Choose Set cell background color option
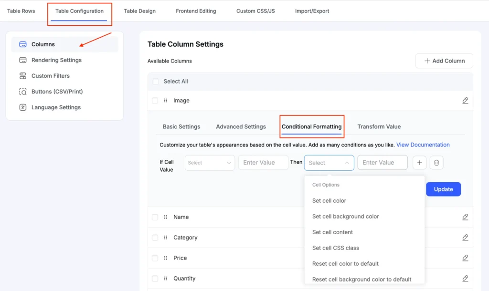Screen dimensions: 489x291 click(345, 217)
